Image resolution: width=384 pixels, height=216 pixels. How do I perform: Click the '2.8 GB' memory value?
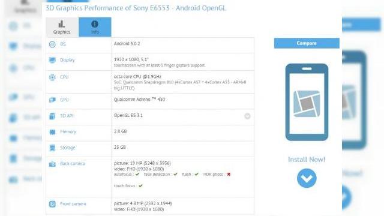pos(120,131)
